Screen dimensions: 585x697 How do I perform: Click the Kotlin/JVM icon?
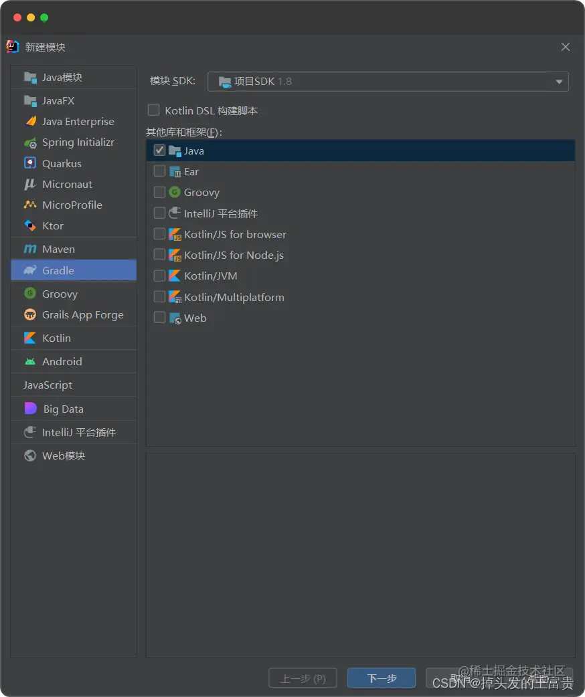click(x=175, y=276)
